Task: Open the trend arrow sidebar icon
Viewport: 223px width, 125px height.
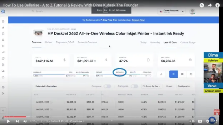Action: pos(3,52)
